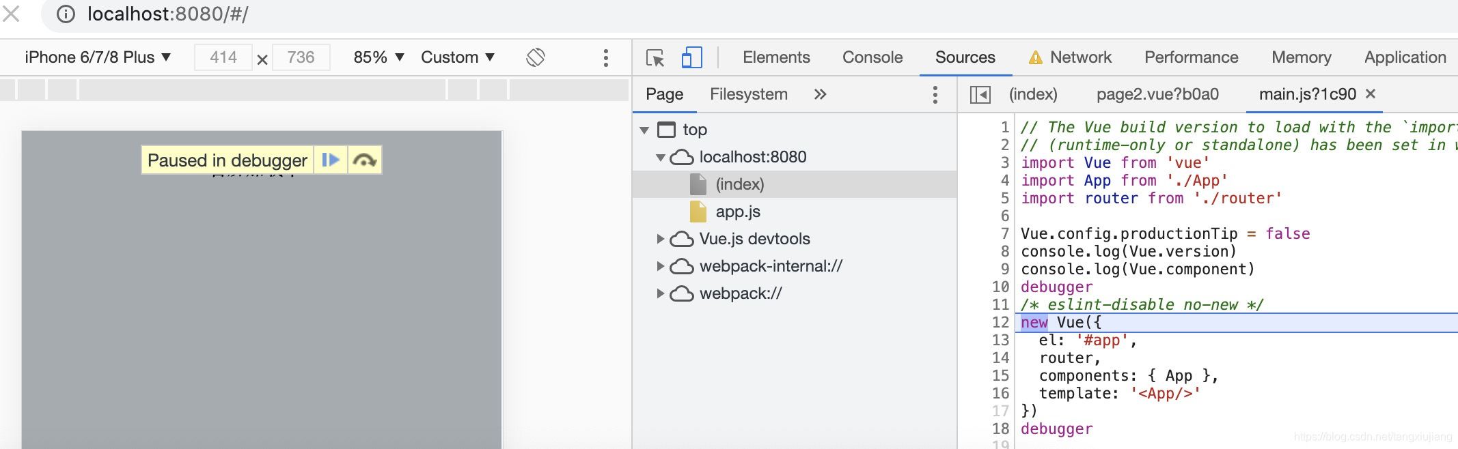The height and width of the screenshot is (449, 1458).
Task: Resume script execution in paused overlay
Action: pos(331,160)
